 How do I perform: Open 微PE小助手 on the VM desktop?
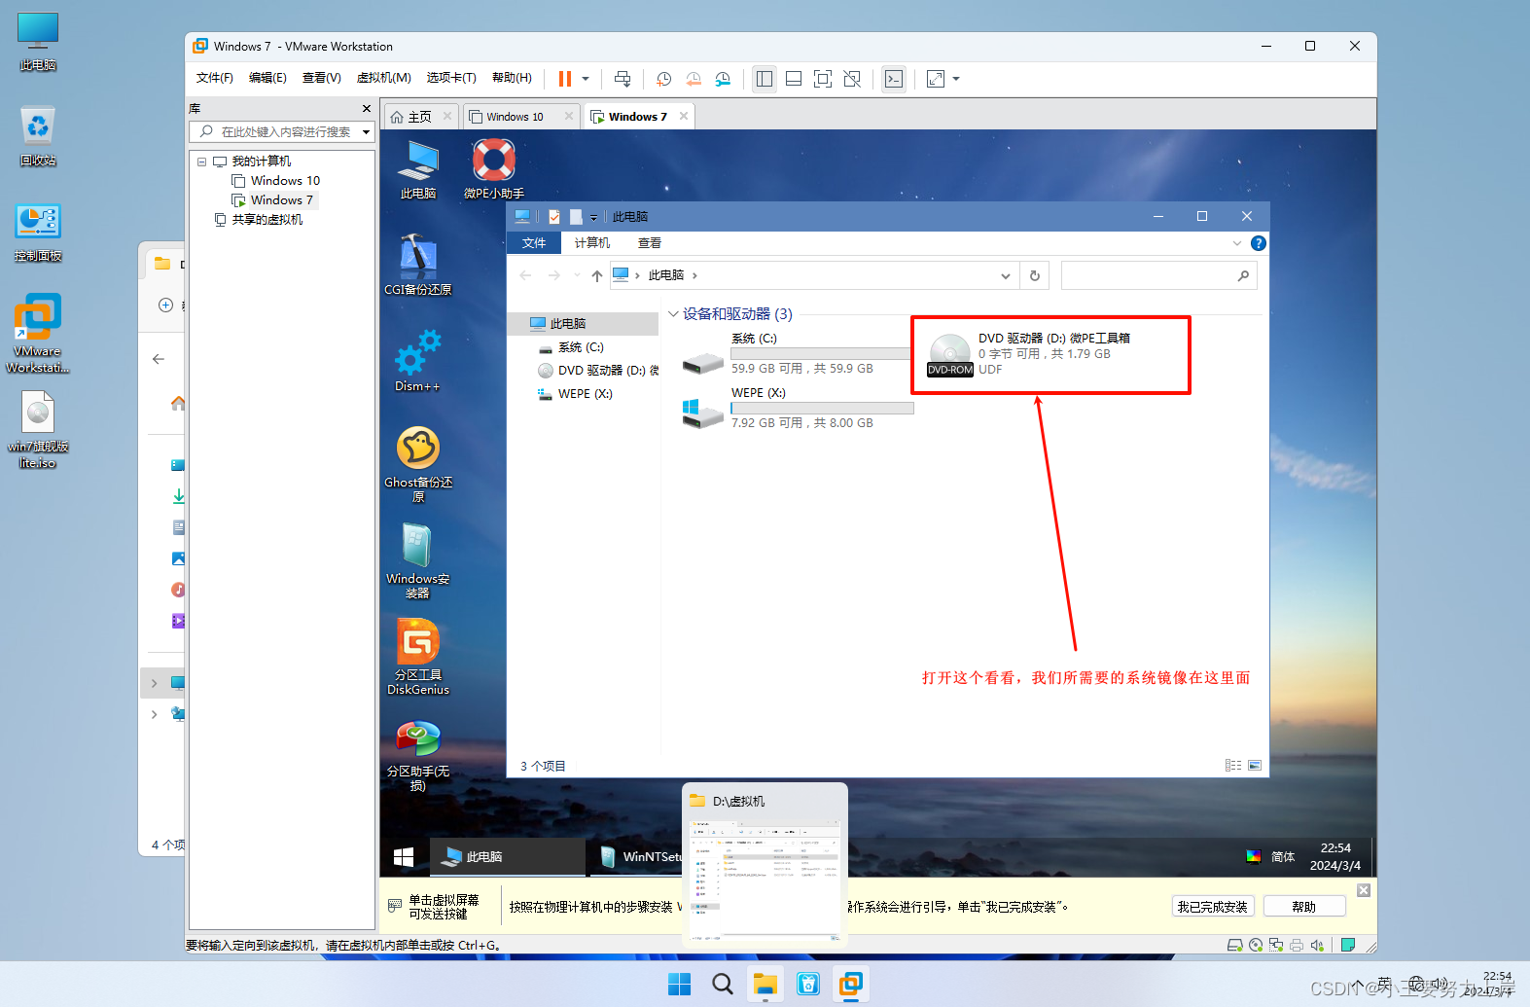click(x=494, y=168)
